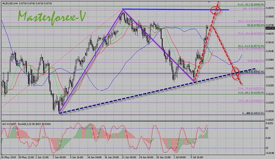Click the 5 Jul 16:00 date marker
Viewport: 276px width, 160px height.
[x=197, y=157]
